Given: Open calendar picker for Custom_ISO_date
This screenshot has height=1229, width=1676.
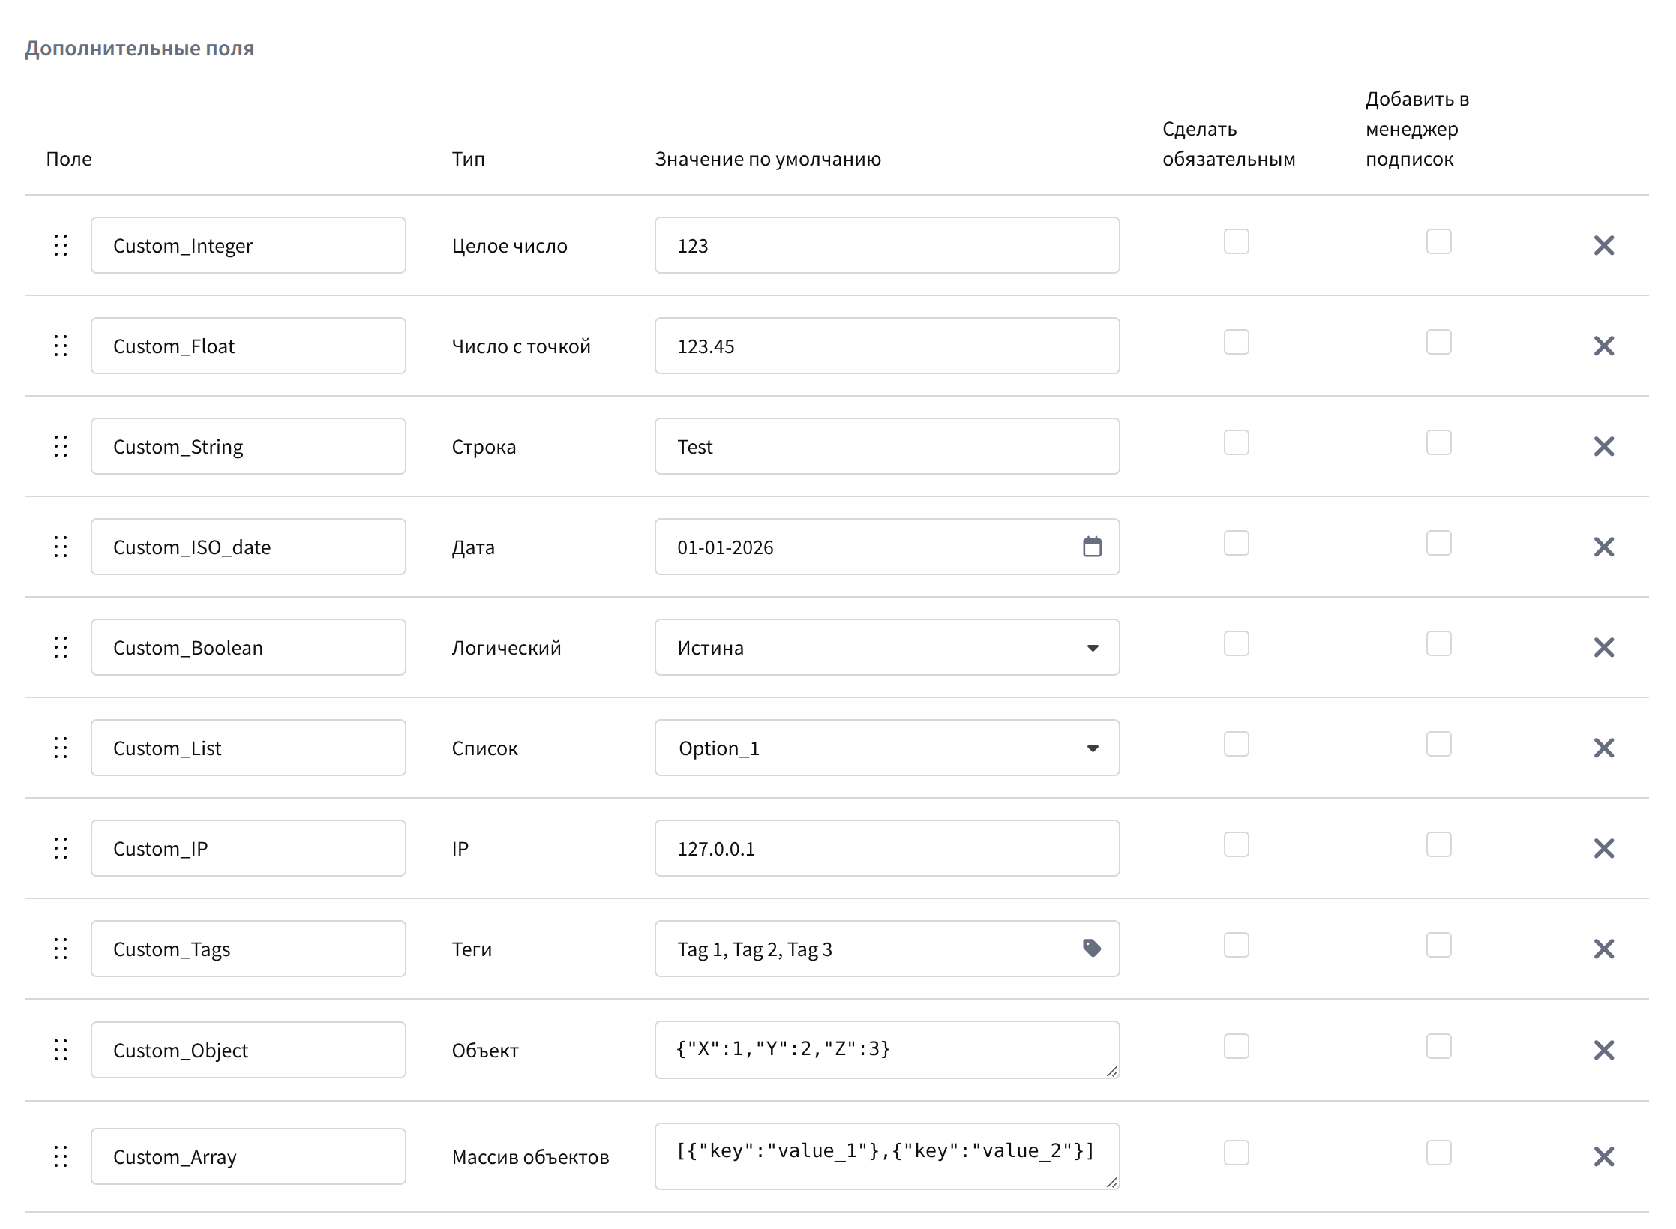Looking at the screenshot, I should [1092, 547].
